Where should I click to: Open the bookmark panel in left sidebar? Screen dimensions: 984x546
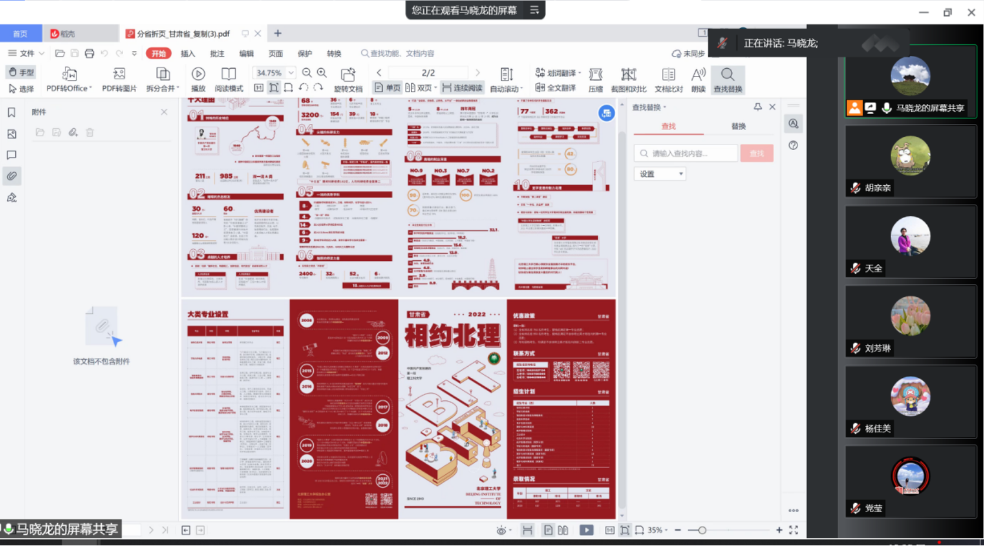click(x=11, y=112)
